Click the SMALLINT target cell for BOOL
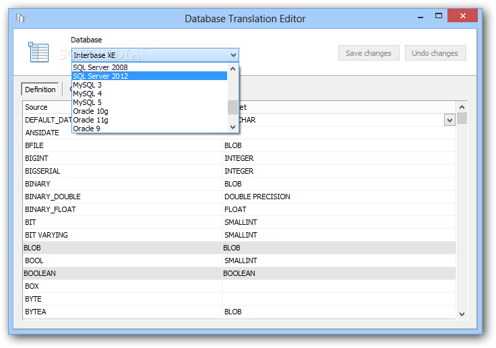The width and height of the screenshot is (496, 348). tap(339, 260)
